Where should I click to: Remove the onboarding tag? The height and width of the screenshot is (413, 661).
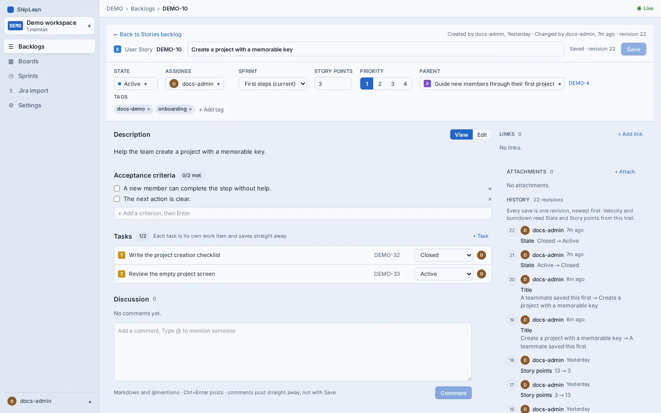click(190, 109)
